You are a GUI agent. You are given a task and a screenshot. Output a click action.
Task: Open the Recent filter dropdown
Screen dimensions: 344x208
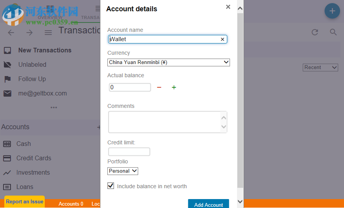320,68
